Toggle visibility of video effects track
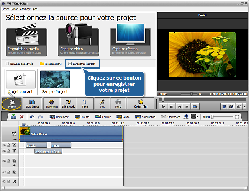 coord(4,145)
